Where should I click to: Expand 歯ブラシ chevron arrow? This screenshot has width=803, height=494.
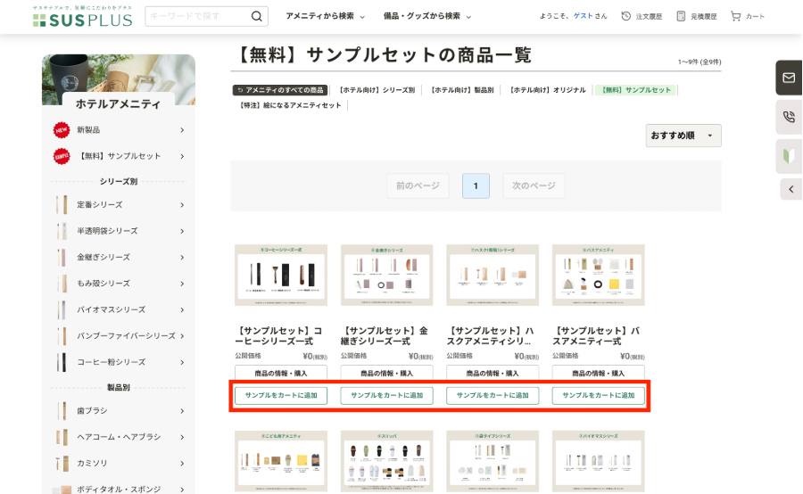click(x=182, y=410)
